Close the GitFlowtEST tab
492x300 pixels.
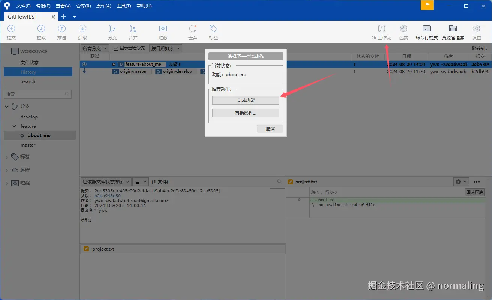(54, 17)
